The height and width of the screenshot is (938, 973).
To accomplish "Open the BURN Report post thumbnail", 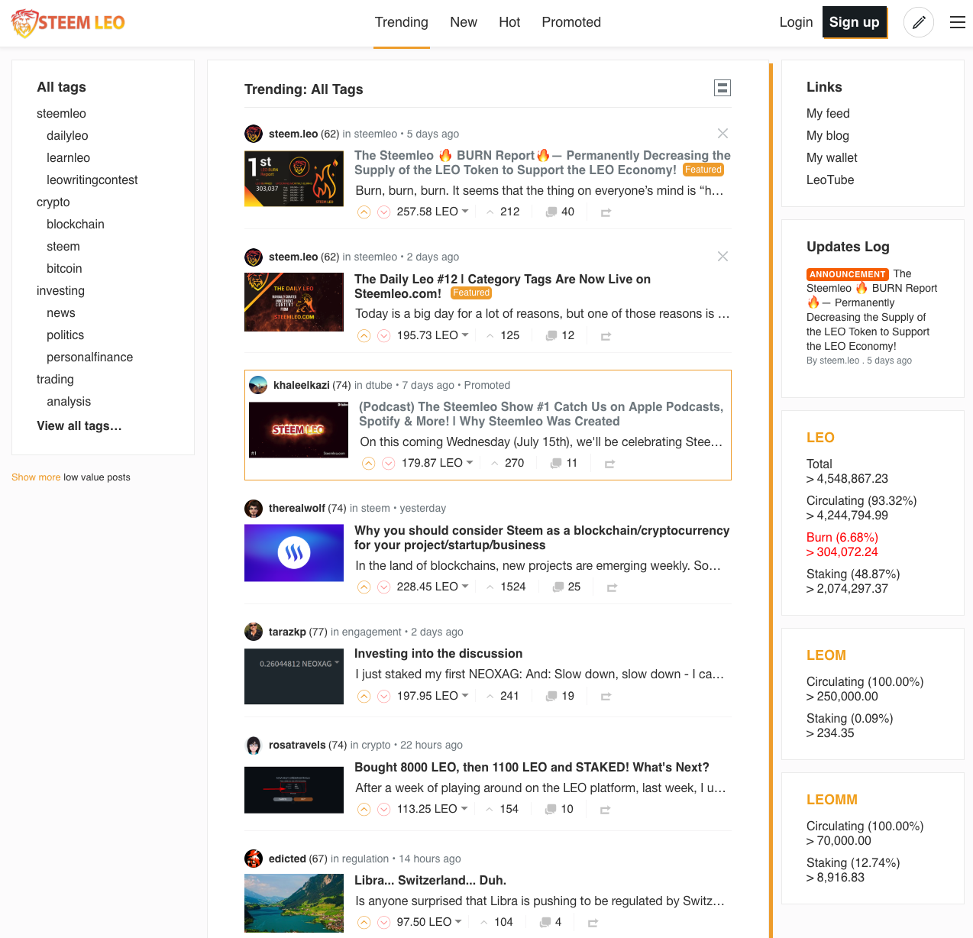I will 294,179.
